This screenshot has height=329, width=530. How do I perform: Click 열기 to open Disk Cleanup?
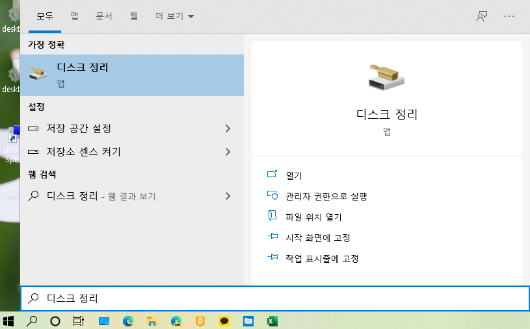[x=293, y=175]
